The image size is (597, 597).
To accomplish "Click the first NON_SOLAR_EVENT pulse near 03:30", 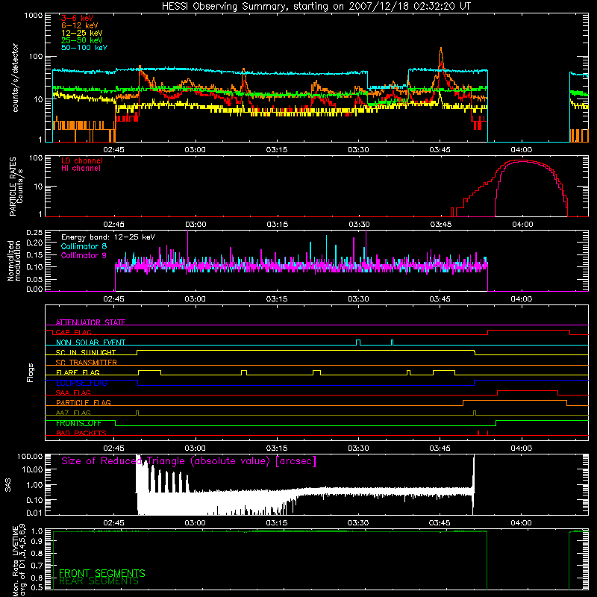I will tap(358, 340).
